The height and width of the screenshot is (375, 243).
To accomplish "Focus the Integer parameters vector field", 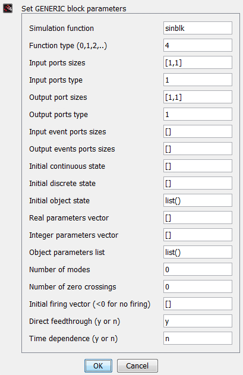I will [198, 235].
